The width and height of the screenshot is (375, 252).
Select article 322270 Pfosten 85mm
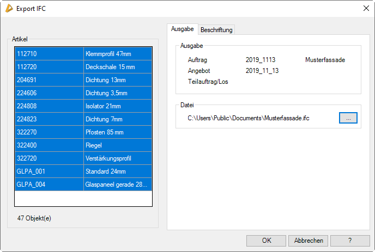(x=83, y=132)
